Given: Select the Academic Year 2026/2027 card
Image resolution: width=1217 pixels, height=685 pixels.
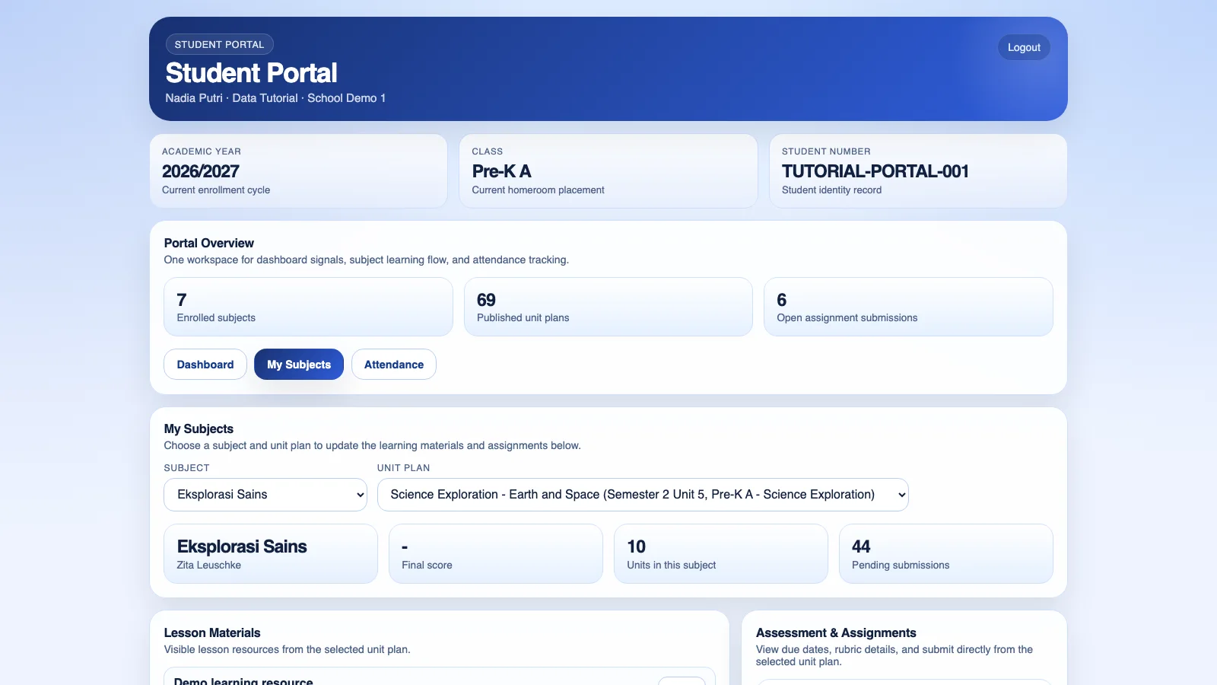Looking at the screenshot, I should pyautogui.click(x=299, y=171).
